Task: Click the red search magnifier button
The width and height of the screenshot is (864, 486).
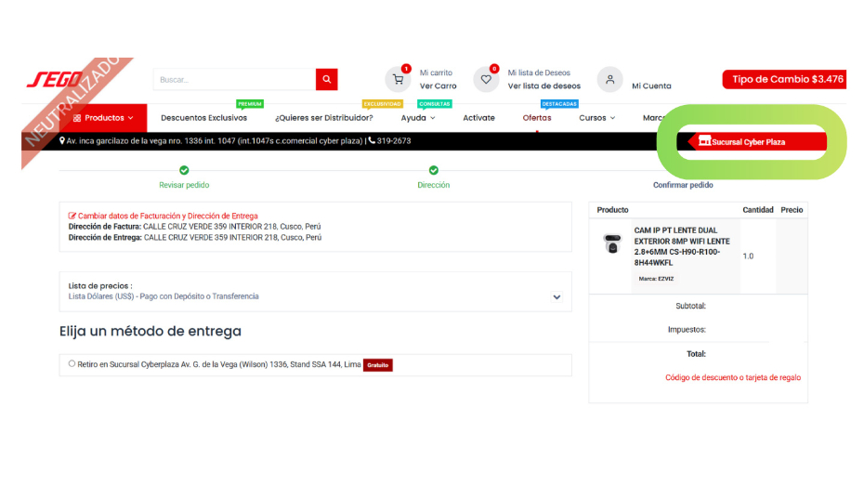Action: pyautogui.click(x=326, y=80)
